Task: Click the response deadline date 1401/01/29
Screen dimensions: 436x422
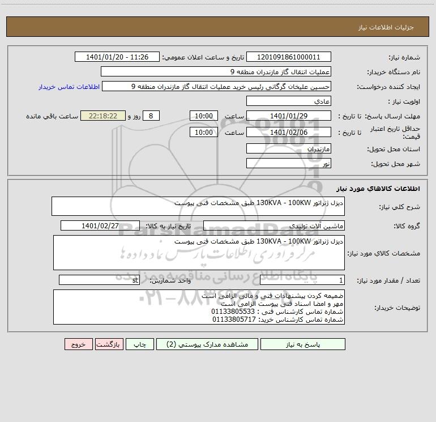Action: click(x=289, y=116)
